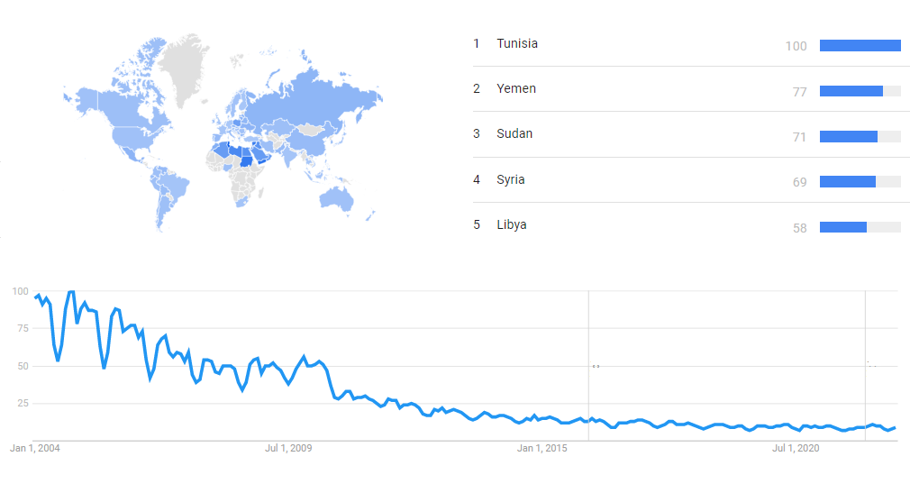Click the Syria region entry
Image resolution: width=910 pixels, height=493 pixels.
coord(511,179)
